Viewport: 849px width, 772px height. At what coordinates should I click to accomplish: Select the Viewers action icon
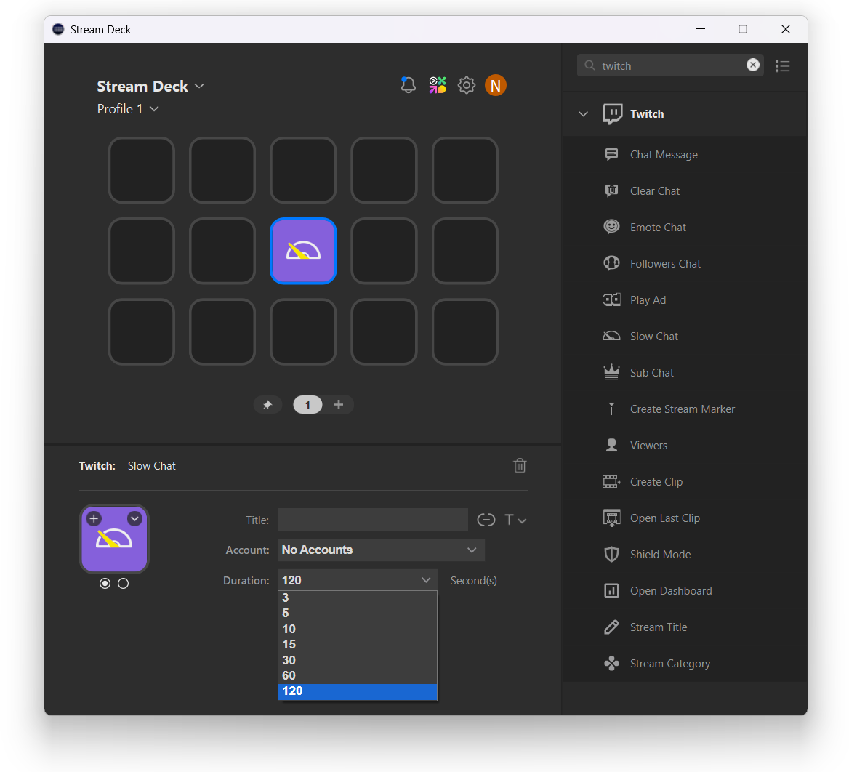[x=611, y=445]
